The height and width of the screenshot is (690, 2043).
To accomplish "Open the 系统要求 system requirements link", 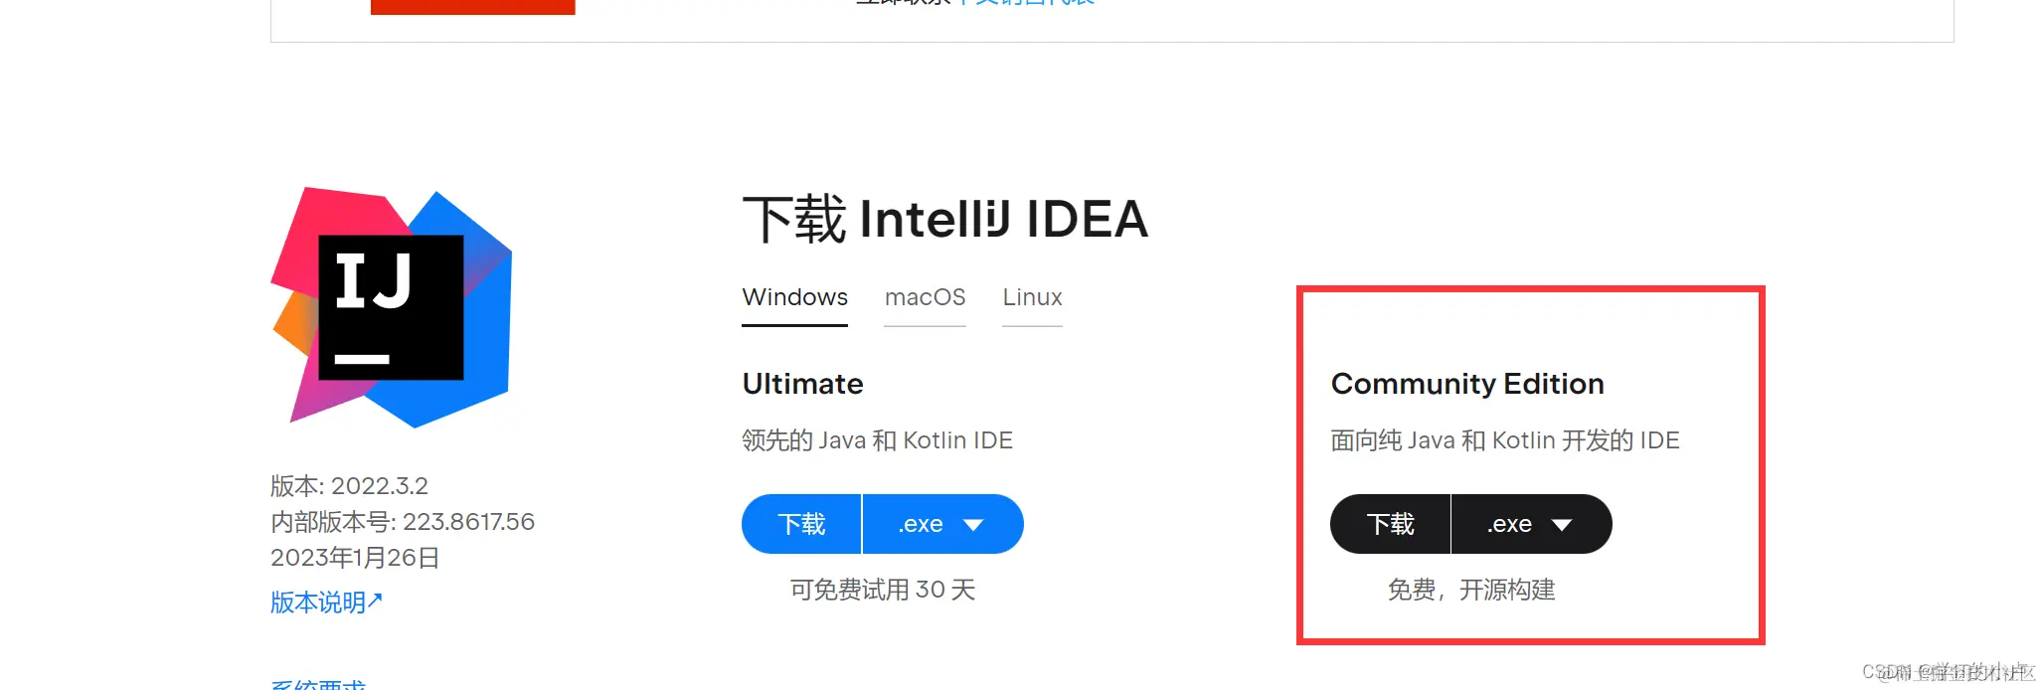I will (x=319, y=684).
